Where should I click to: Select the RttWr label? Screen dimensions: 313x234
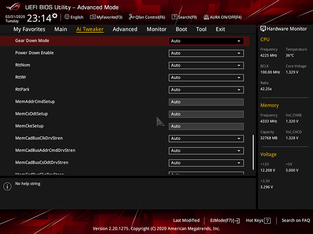(21, 77)
